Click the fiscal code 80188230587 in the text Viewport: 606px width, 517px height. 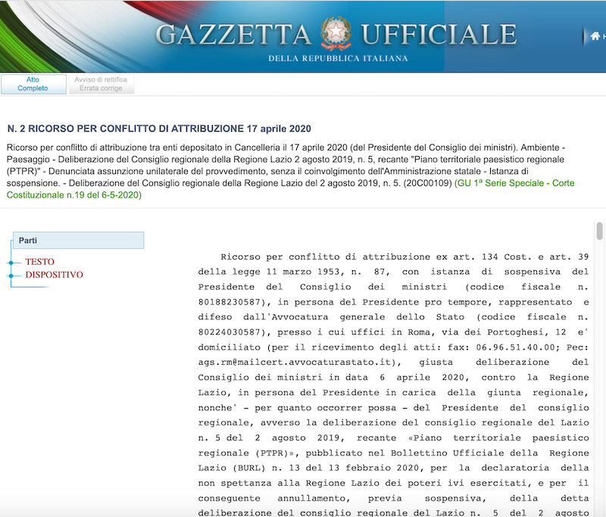tap(230, 302)
